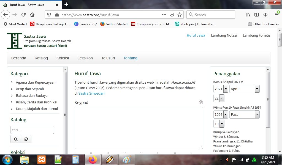
Task: Click the Penanggalan panel scrollbar
Action: 268,100
